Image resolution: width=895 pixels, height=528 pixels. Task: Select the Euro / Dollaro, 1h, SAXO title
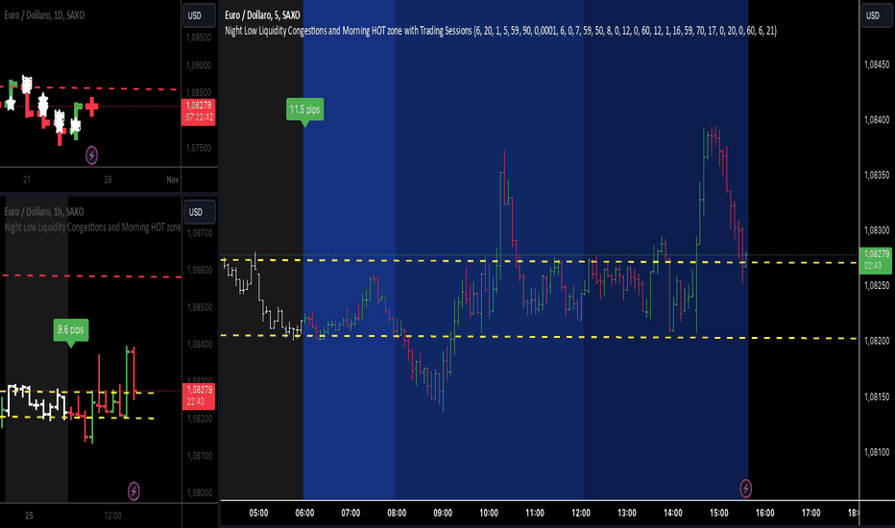44,211
